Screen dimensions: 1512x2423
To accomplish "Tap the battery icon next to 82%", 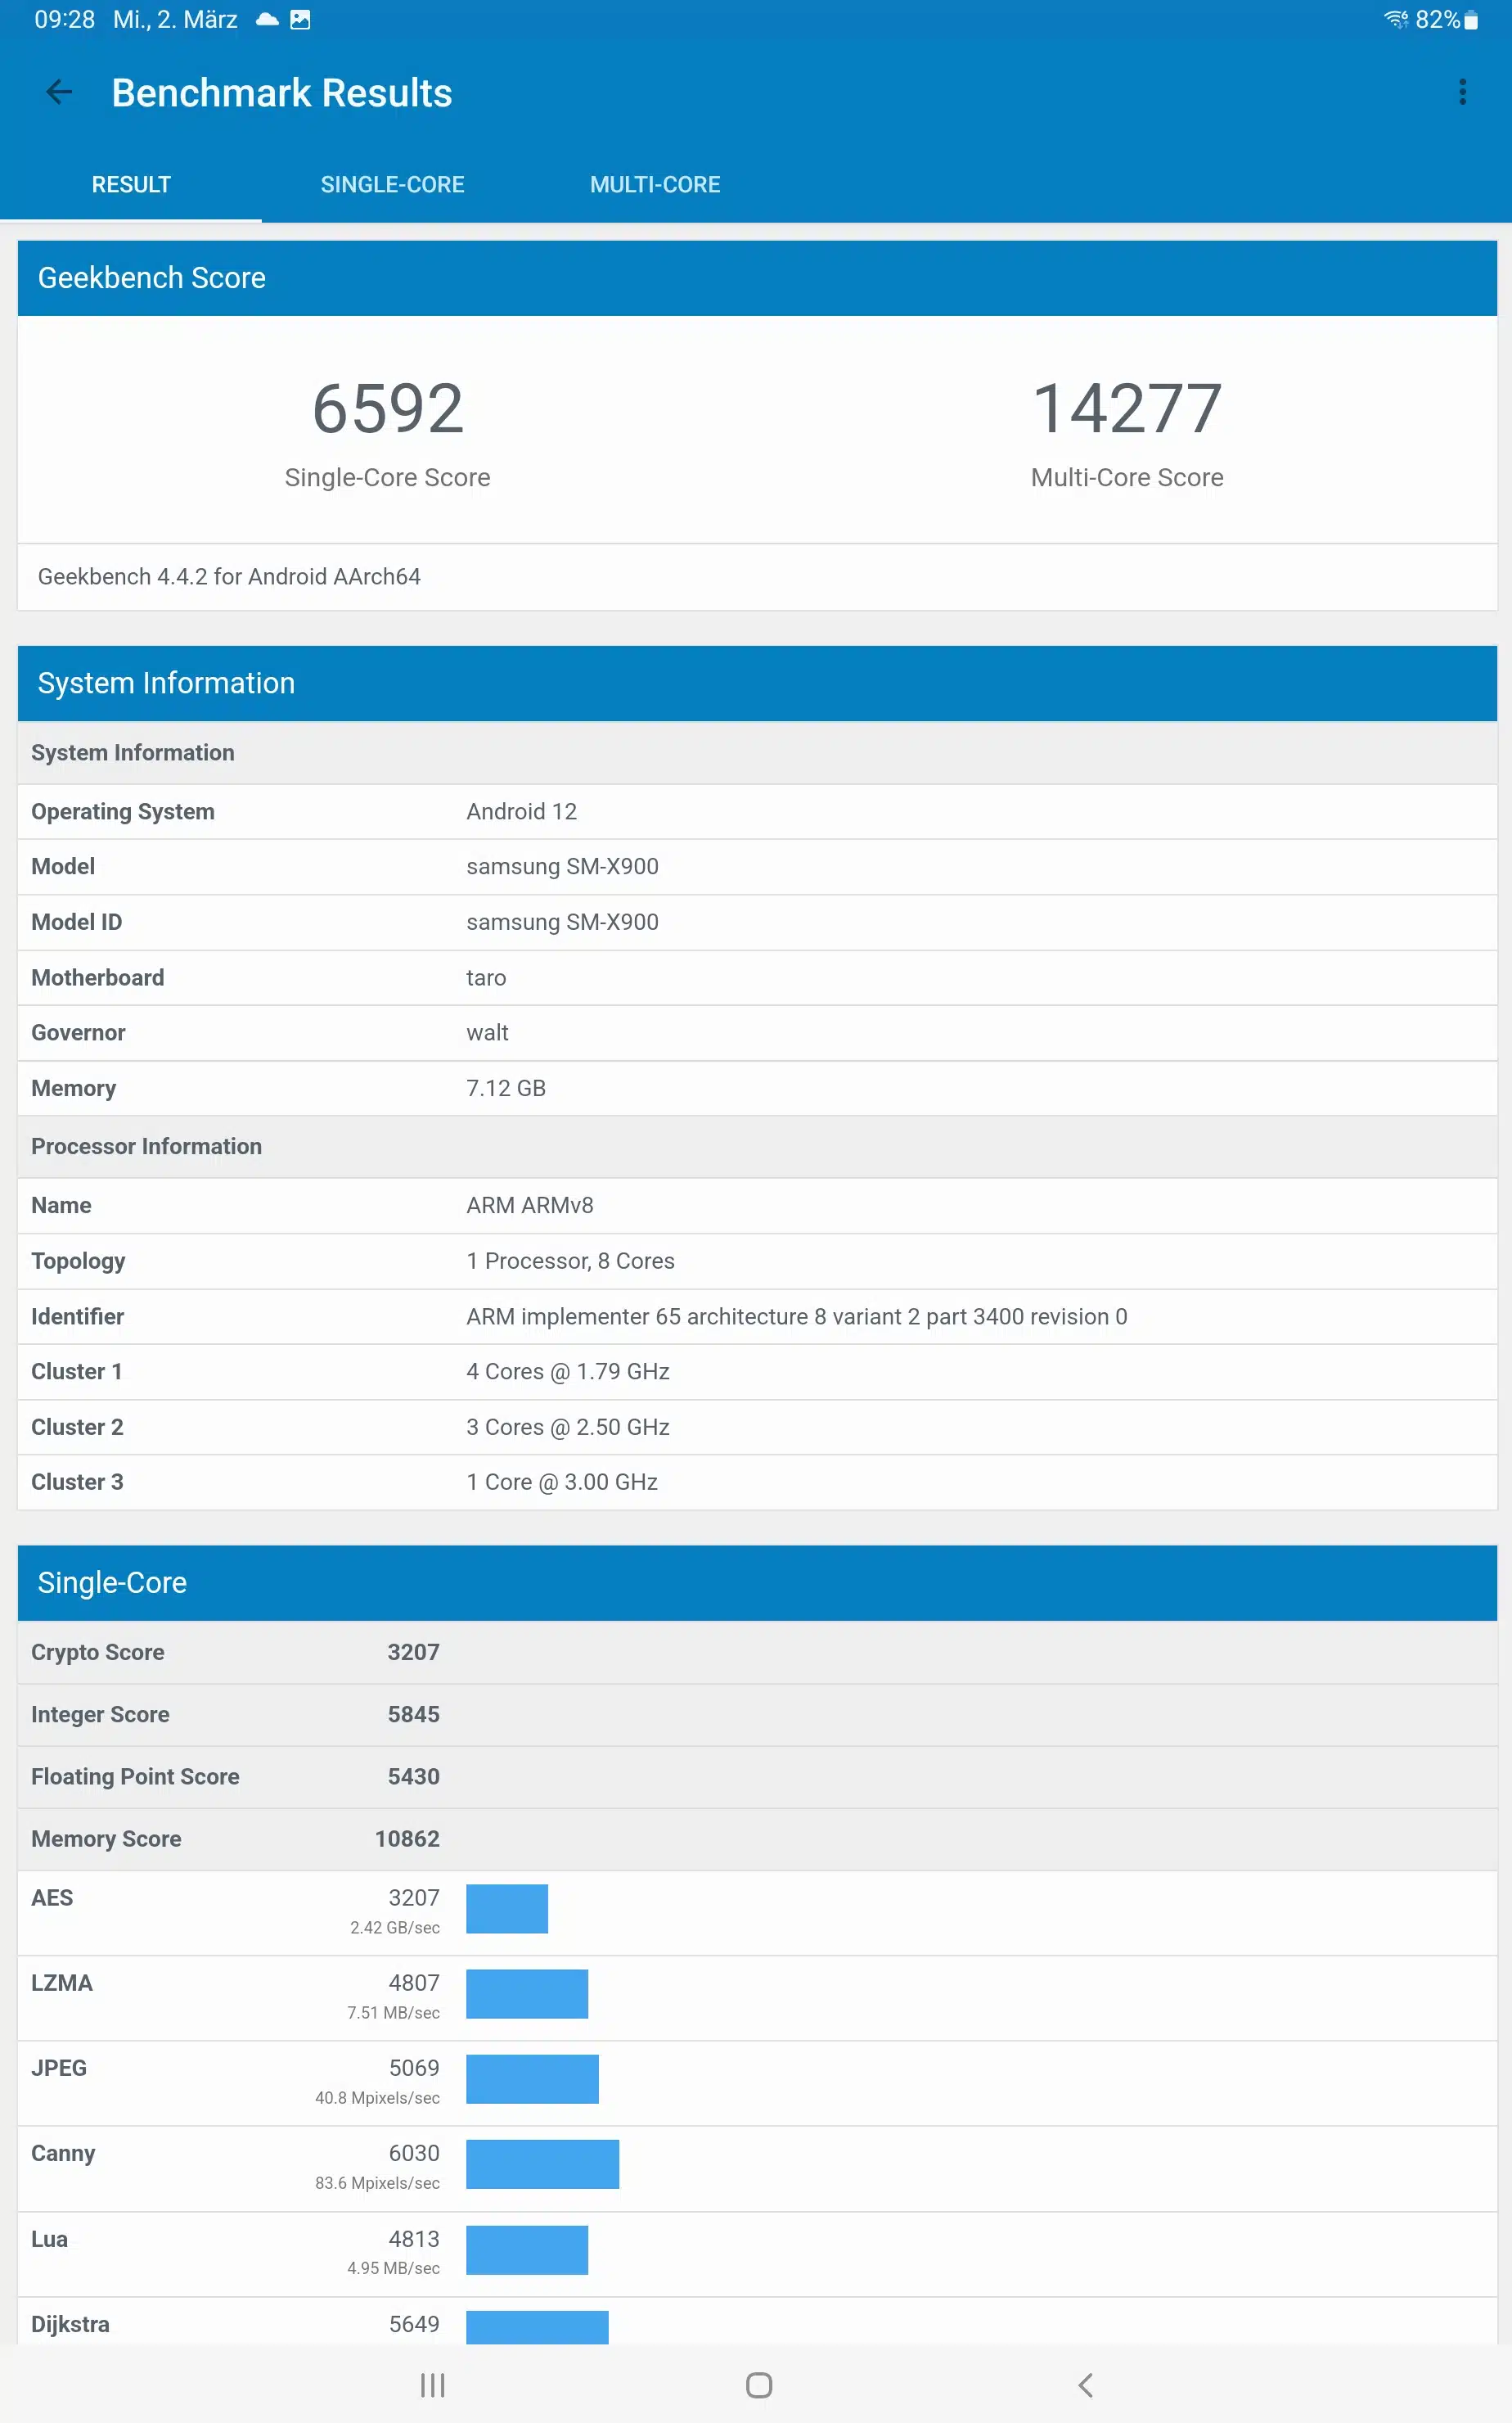I will (1471, 20).
